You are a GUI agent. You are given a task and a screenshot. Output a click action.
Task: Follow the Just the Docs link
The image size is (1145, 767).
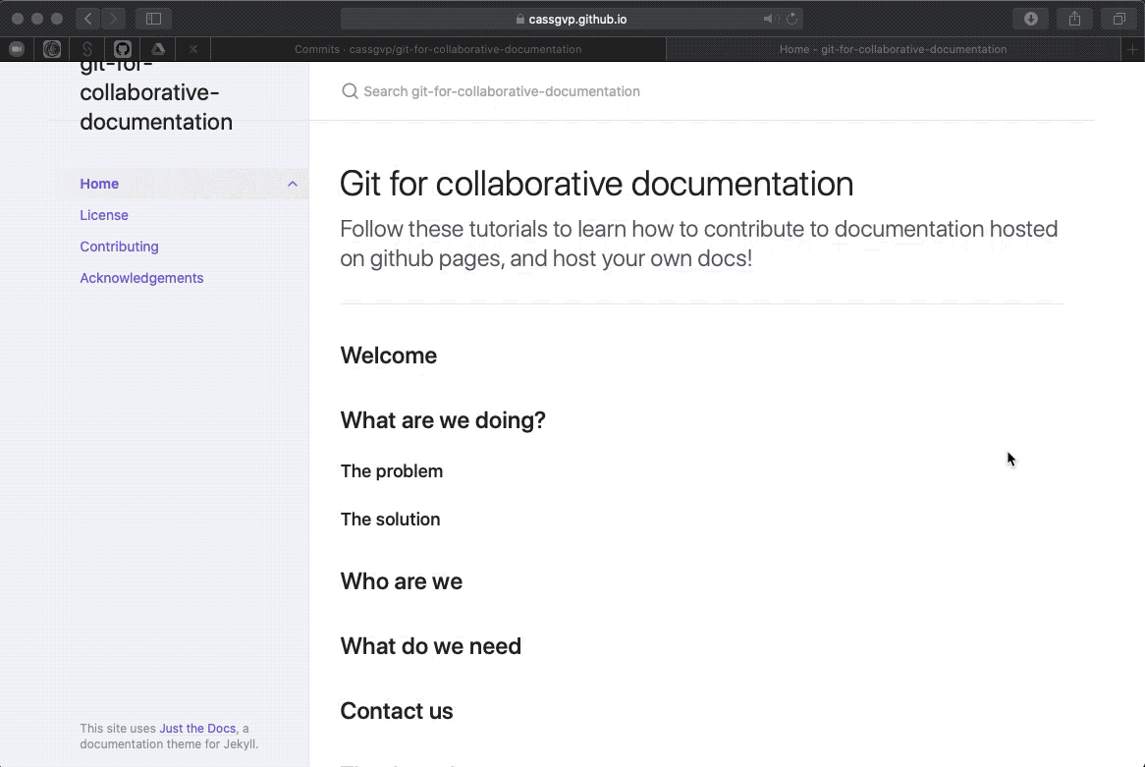pos(197,729)
